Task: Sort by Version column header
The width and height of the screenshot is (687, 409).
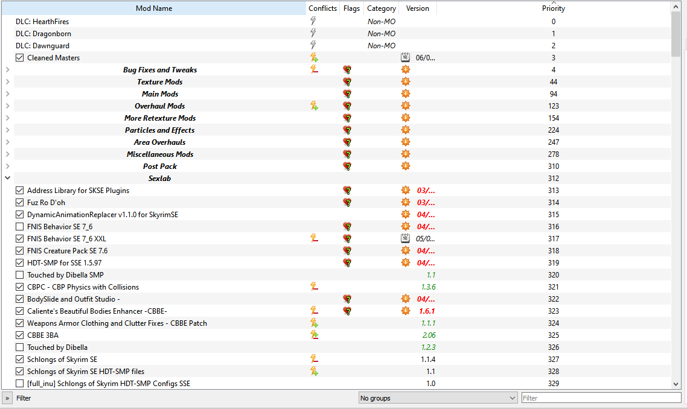Action: [418, 8]
